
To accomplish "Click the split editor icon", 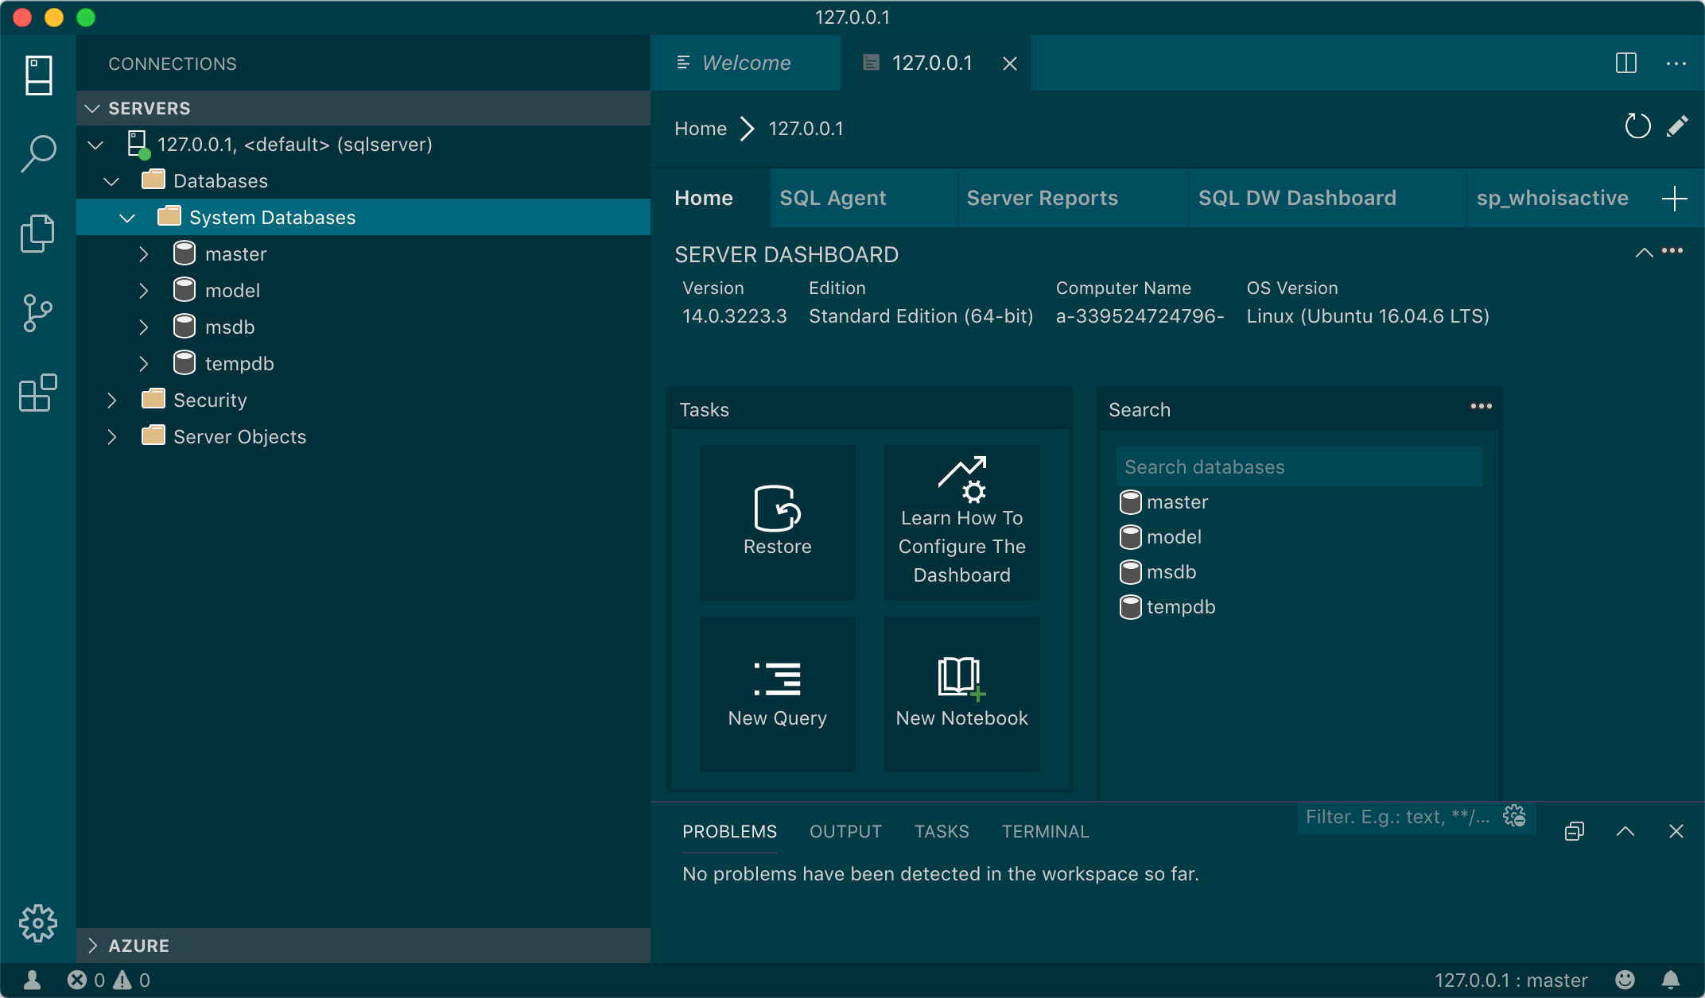I will click(1625, 64).
